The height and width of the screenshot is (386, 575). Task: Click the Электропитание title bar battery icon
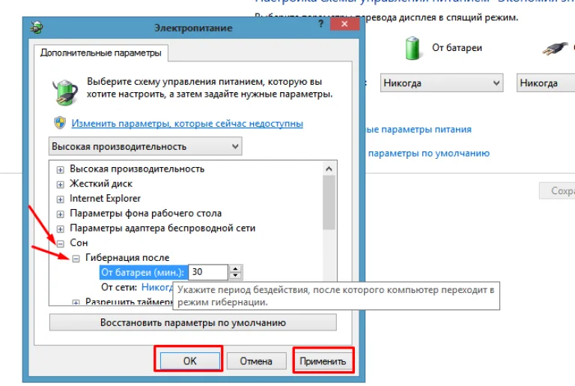(x=36, y=27)
